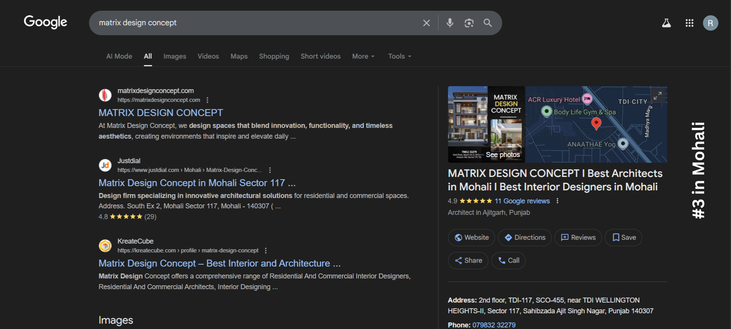This screenshot has height=329, width=731.
Task: Switch to the Images tab
Action: (175, 56)
